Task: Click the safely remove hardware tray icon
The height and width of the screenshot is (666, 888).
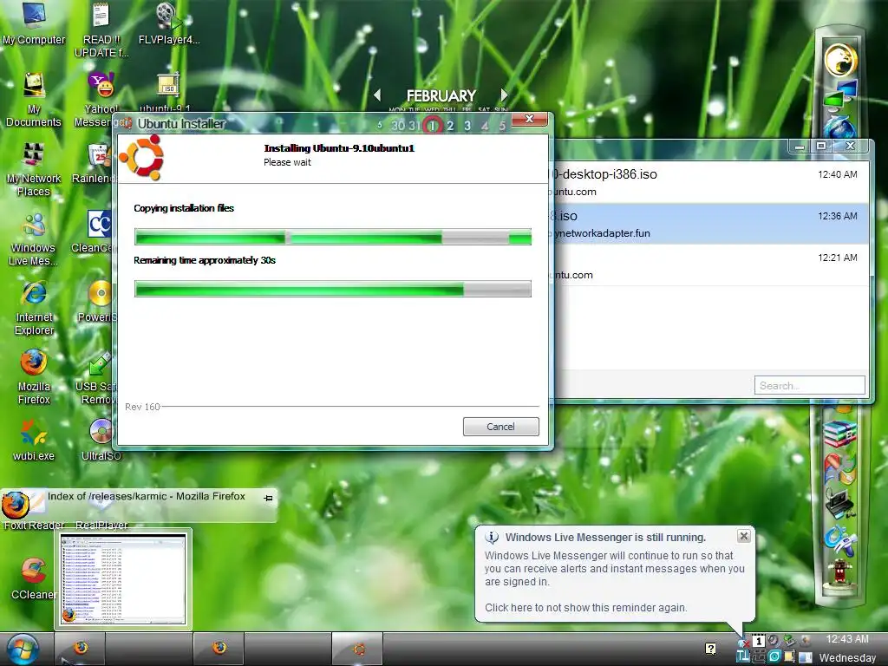Action: tap(789, 641)
